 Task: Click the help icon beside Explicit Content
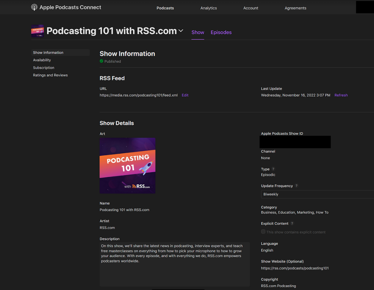292,223
